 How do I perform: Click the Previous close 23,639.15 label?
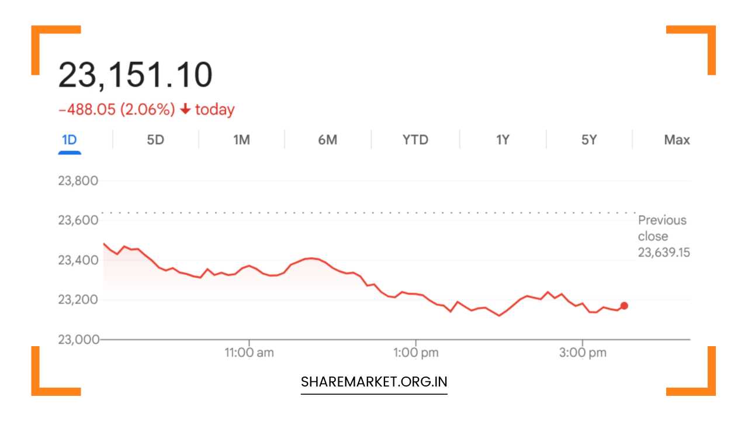(662, 236)
